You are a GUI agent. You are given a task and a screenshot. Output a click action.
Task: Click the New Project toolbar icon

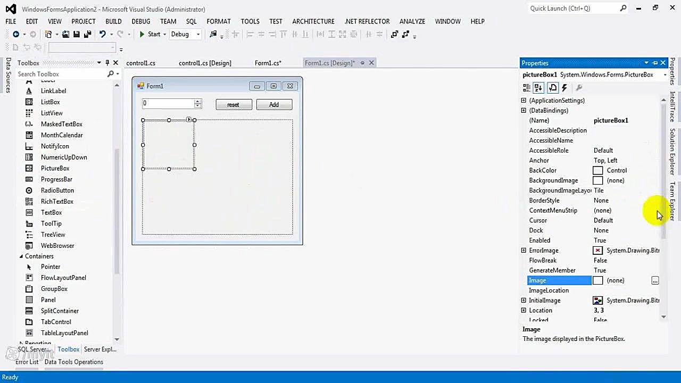click(x=48, y=34)
